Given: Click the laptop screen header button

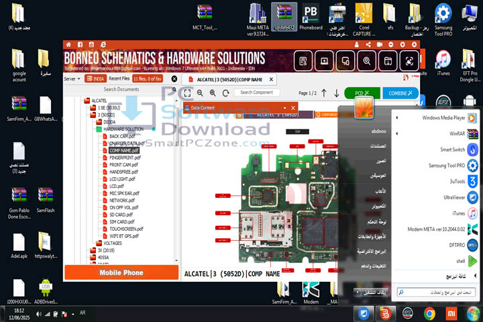Looking at the screenshot, I should tap(325, 61).
